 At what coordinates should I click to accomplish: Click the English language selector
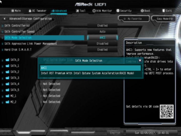point(115,133)
